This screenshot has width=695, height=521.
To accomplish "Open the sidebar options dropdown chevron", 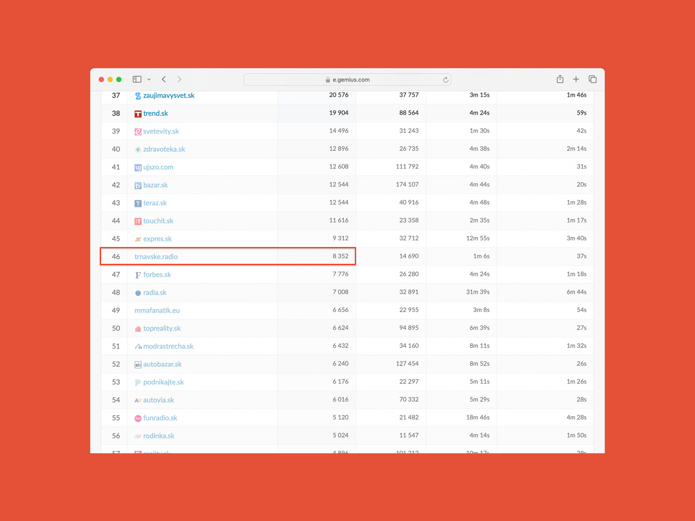I will click(149, 79).
